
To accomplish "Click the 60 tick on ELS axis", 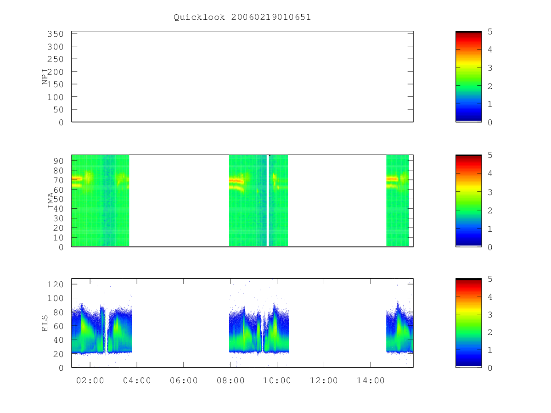I will pos(58,326).
